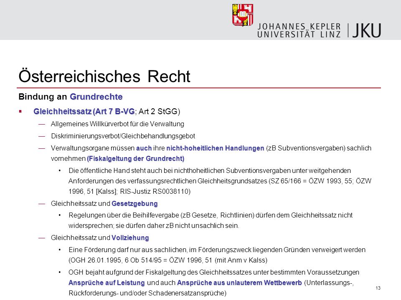Click the JKU lettering in the header
Screen dimensions: 401x300
tap(367, 30)
